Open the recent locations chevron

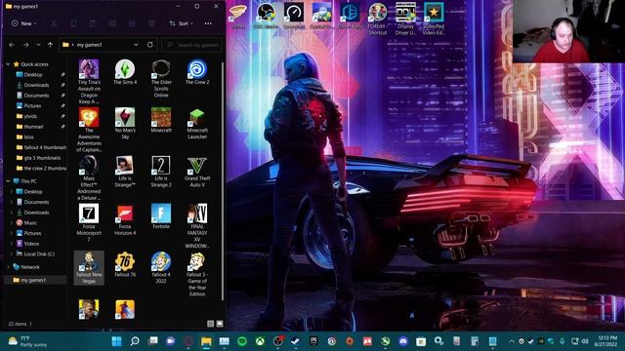coord(38,45)
